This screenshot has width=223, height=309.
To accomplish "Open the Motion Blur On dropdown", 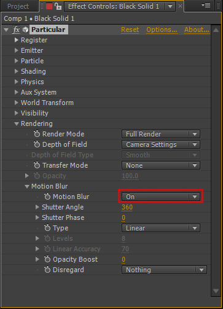I will click(x=161, y=197).
